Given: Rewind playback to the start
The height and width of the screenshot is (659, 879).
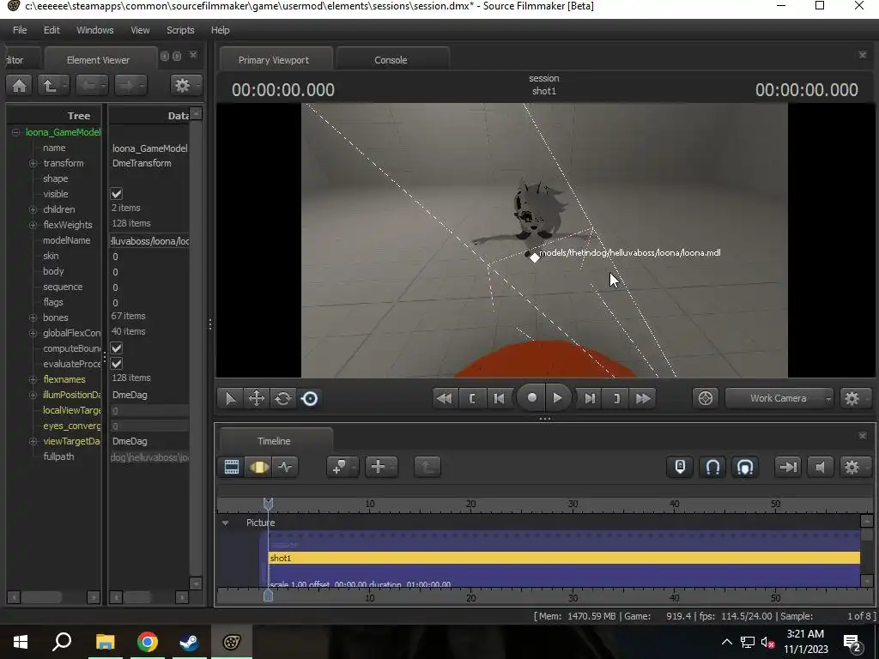Looking at the screenshot, I should [445, 398].
